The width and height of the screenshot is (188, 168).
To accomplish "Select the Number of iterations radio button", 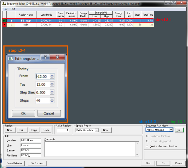I will (147, 136).
